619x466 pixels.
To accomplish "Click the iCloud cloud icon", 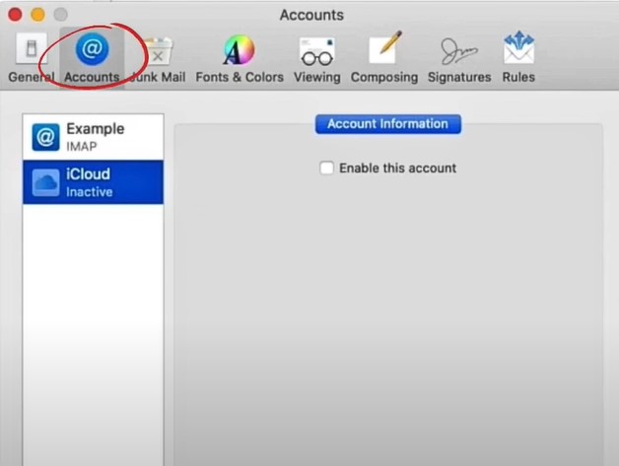I will coord(45,182).
